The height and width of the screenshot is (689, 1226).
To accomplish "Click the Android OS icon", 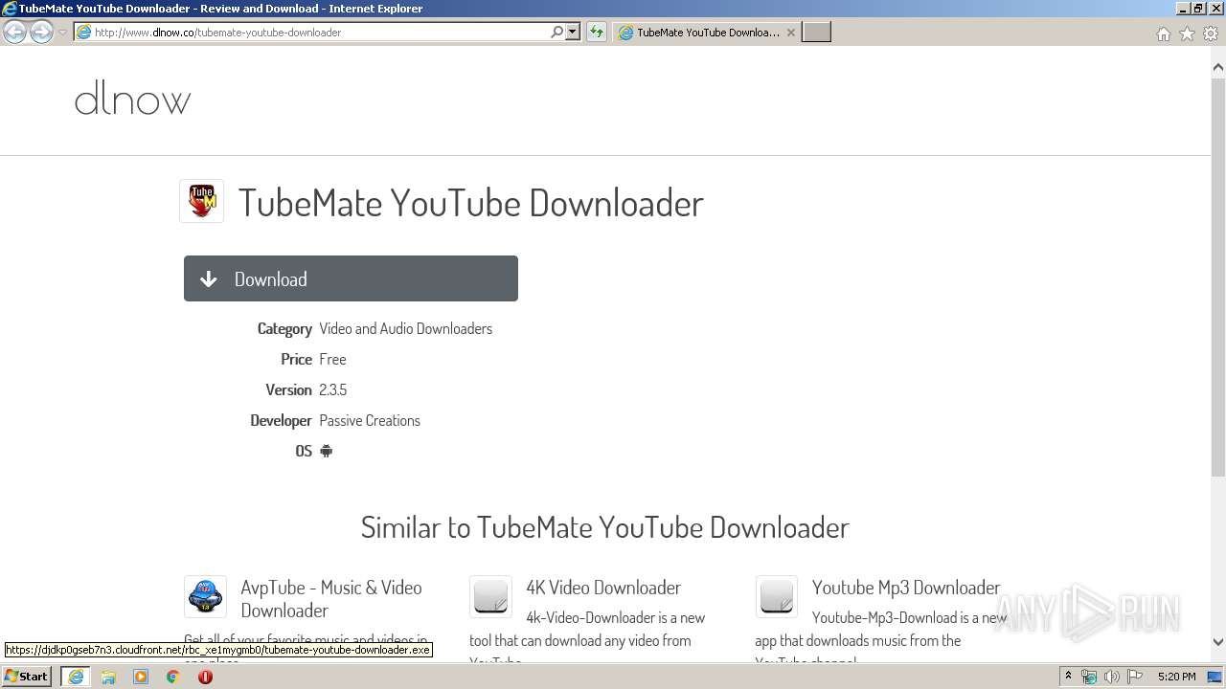I will click(326, 451).
